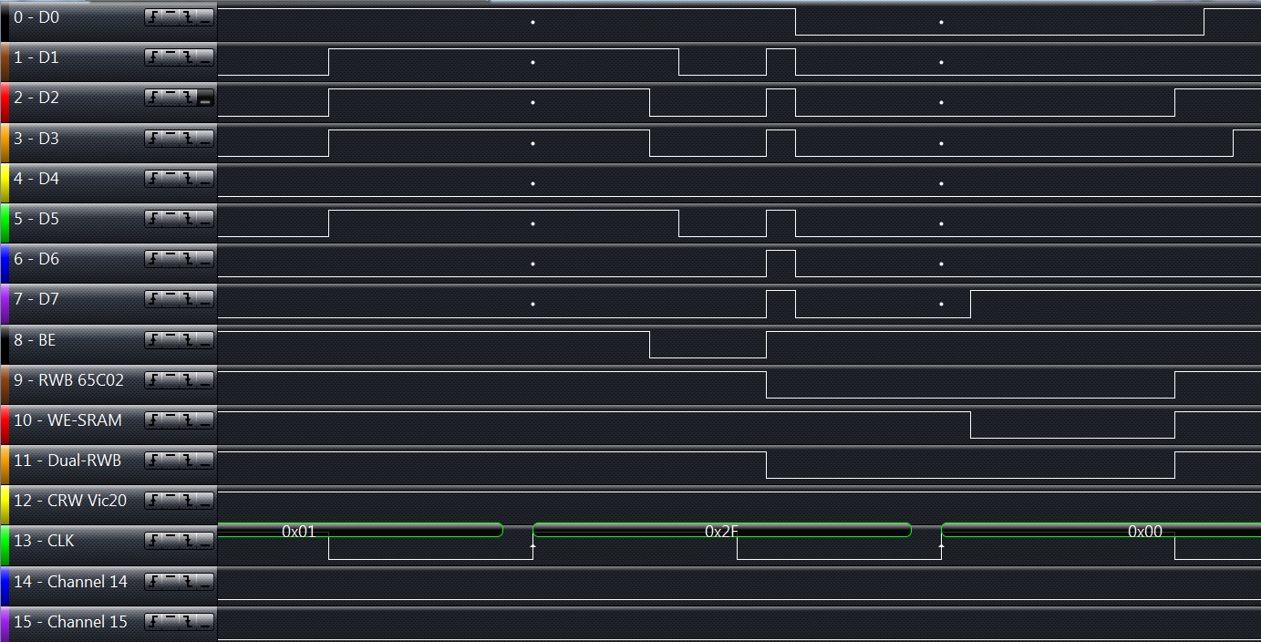Click the green color bar of D5 channel

[x=5, y=223]
